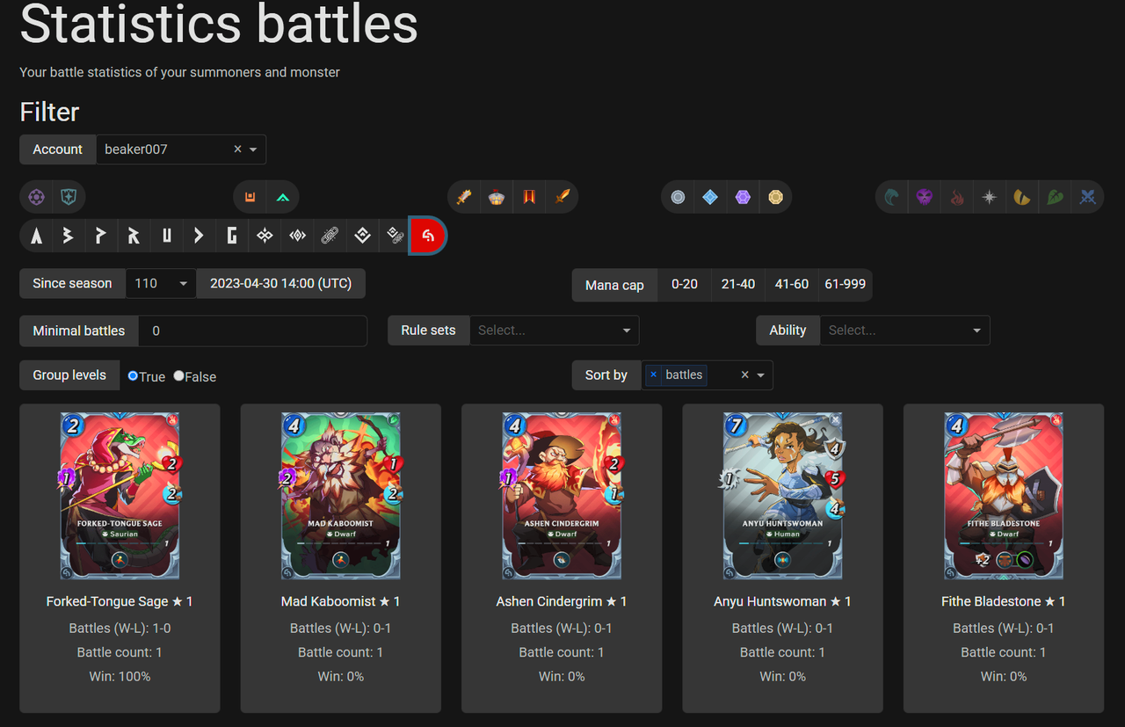1125x727 pixels.
Task: Select mana cap 61-999
Action: 845,284
